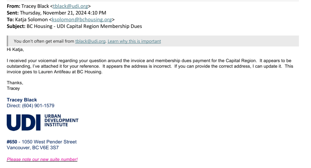Click "You don't often get email from" notice text
Viewport: 311px width, 168px height.
(x=44, y=41)
